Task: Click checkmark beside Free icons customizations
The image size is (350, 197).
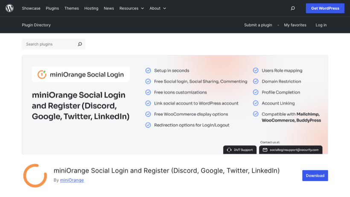Action: [148, 92]
